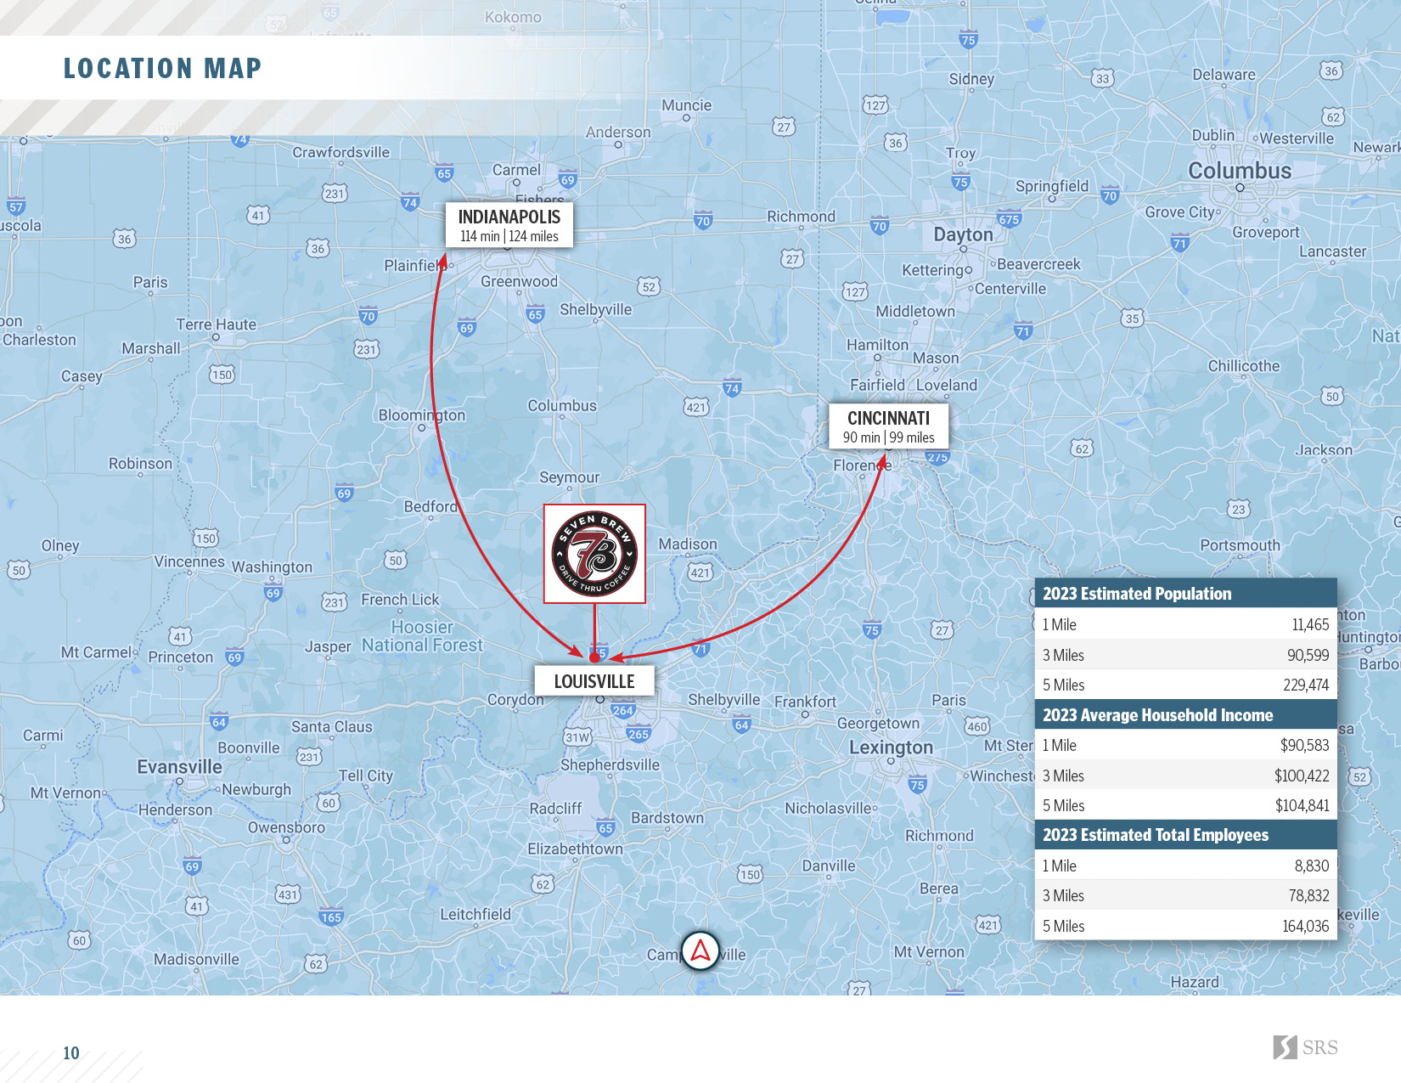This screenshot has width=1401, height=1083.
Task: Click the Springfield city label
Action: 1051,187
